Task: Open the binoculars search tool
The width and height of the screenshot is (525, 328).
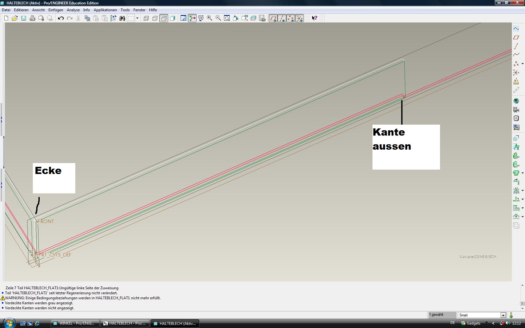Action: pyautogui.click(x=122, y=18)
